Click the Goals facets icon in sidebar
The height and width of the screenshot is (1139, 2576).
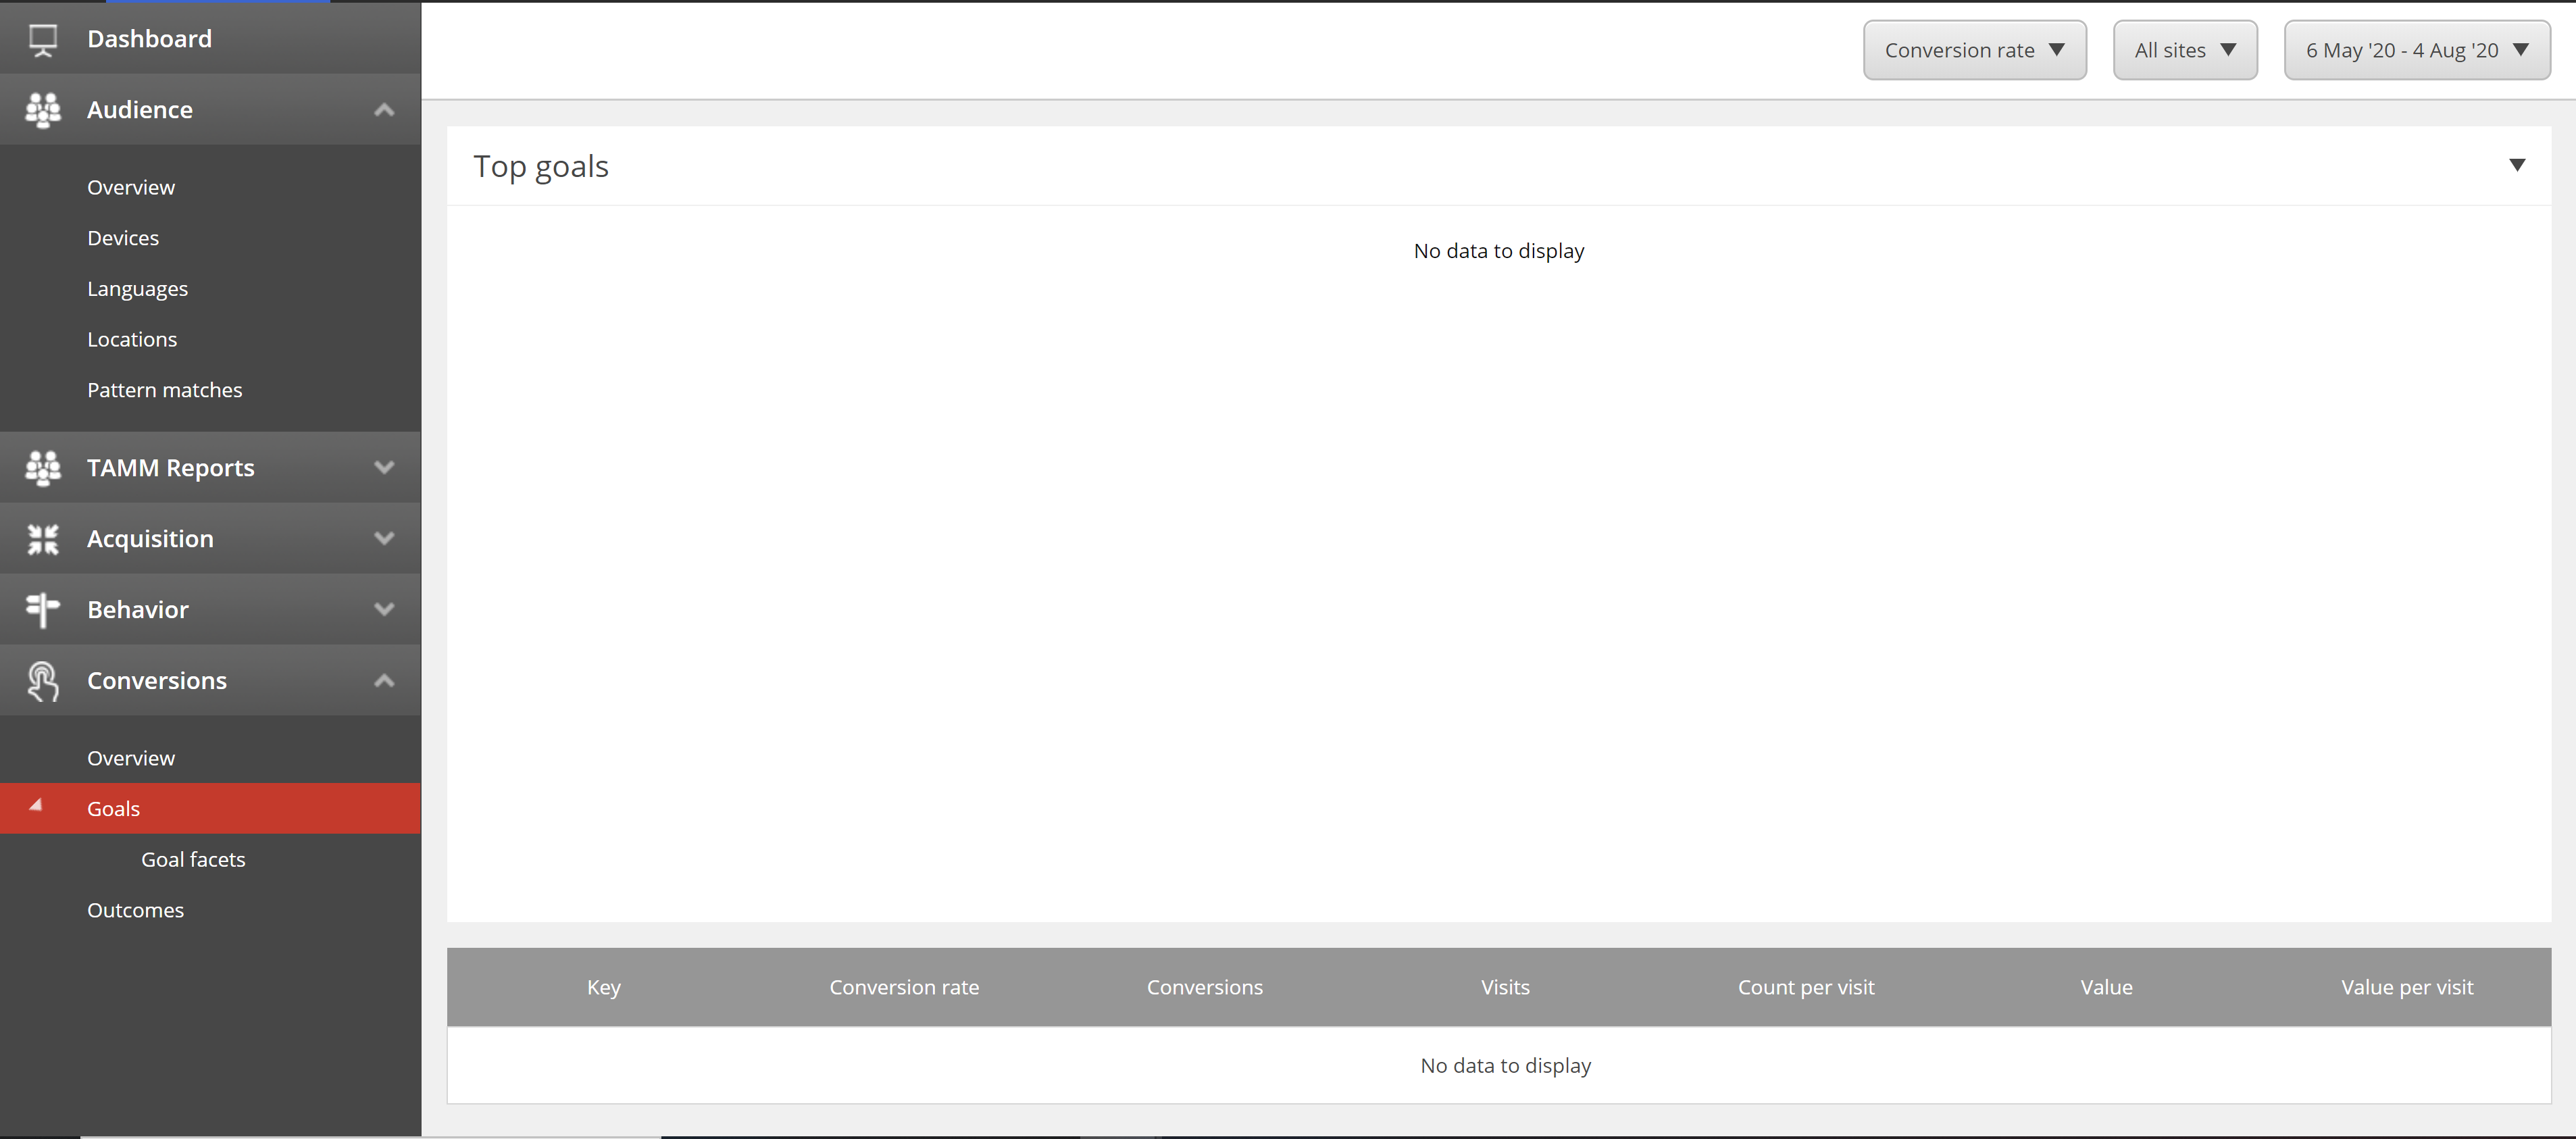[194, 858]
